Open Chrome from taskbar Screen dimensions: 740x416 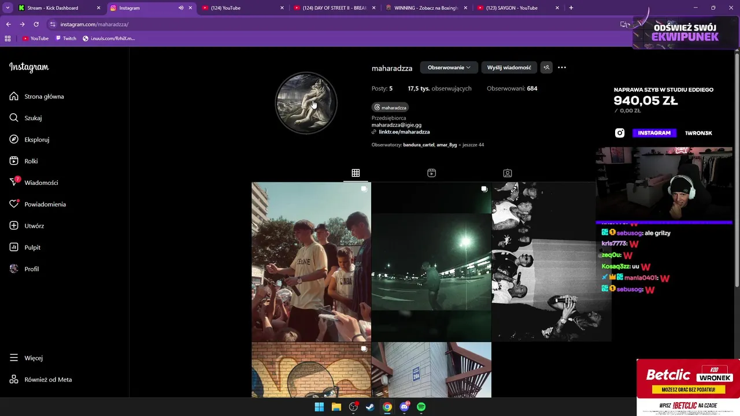[x=387, y=407]
